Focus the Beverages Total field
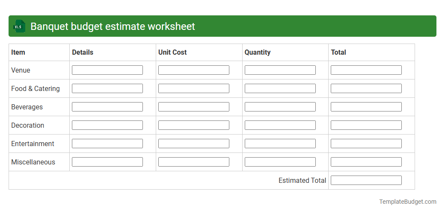The width and height of the screenshot is (445, 214). click(366, 107)
